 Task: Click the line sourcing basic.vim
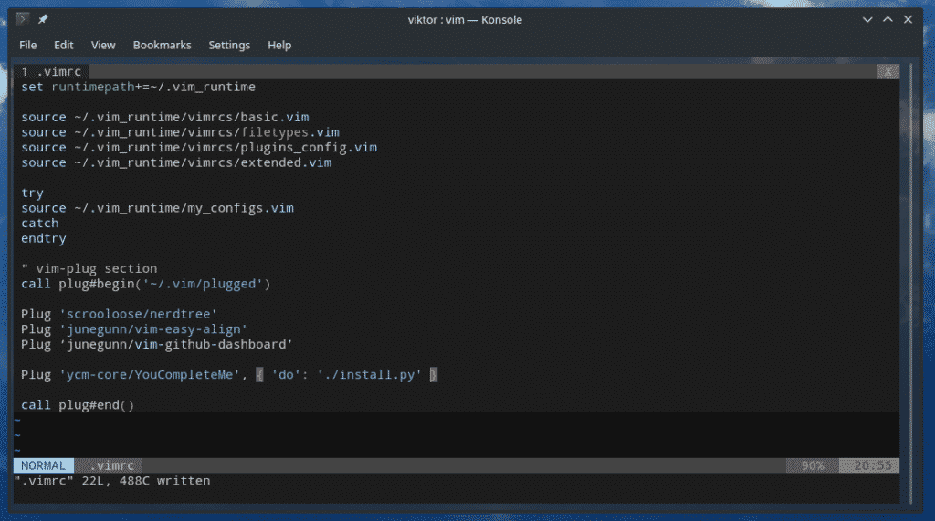165,118
